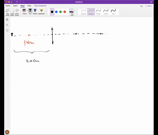Show recent notes clock icon
Image resolution: width=158 pixels, height=135 pixels.
[x=7, y=30]
